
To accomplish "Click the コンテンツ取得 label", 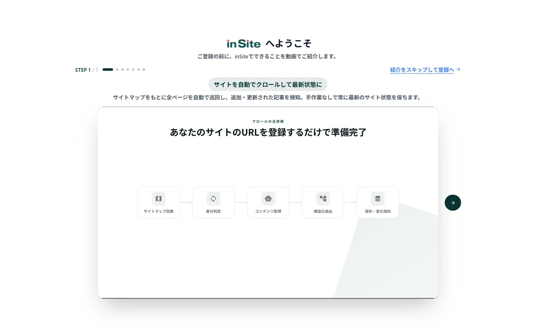I will (268, 211).
